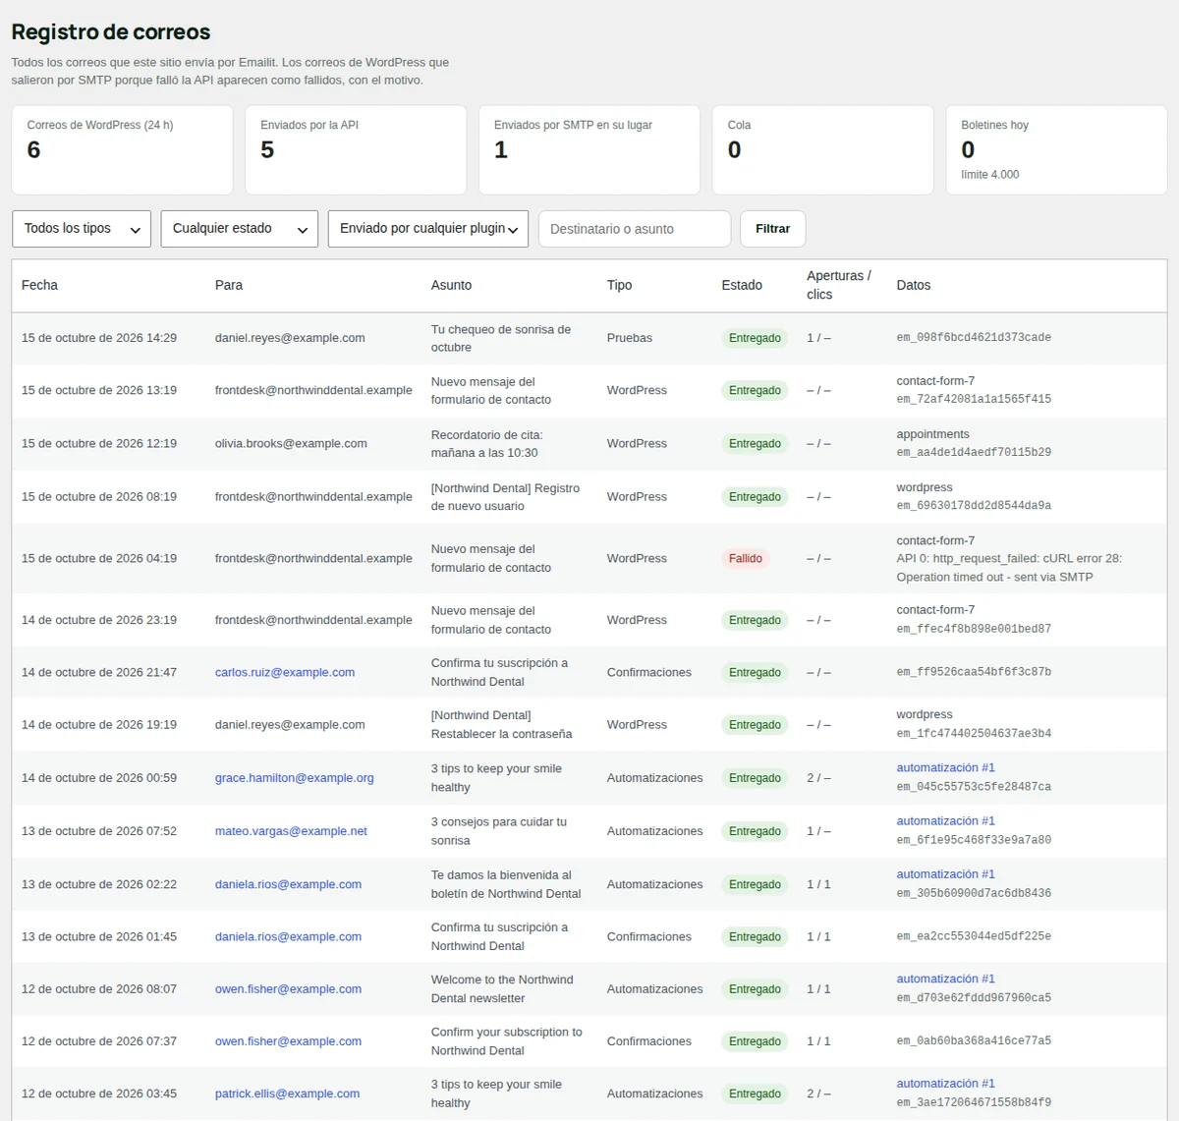Click the 'Aperturas / clics' column header
This screenshot has height=1121, width=1179.
[838, 285]
